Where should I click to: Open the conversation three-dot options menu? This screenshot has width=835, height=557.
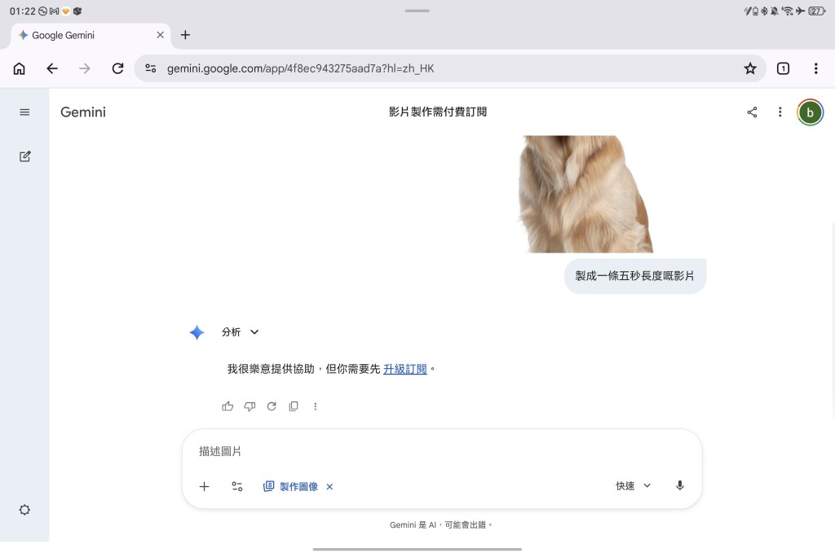pyautogui.click(x=780, y=112)
